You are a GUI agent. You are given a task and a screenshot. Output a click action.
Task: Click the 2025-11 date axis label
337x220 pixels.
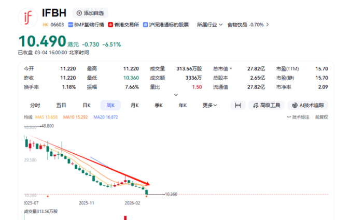click(x=87, y=203)
